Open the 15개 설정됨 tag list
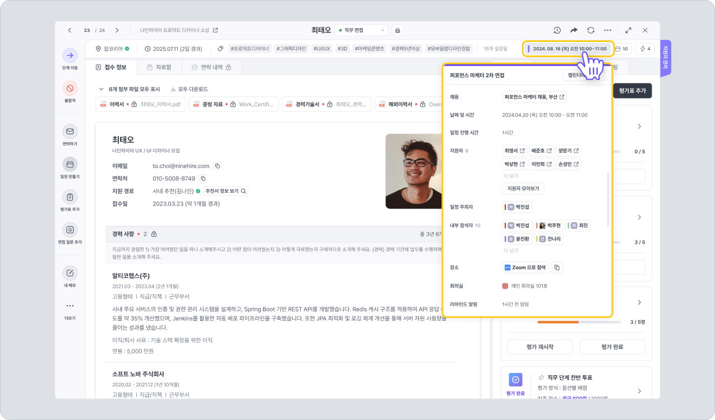The width and height of the screenshot is (715, 420). [495, 49]
